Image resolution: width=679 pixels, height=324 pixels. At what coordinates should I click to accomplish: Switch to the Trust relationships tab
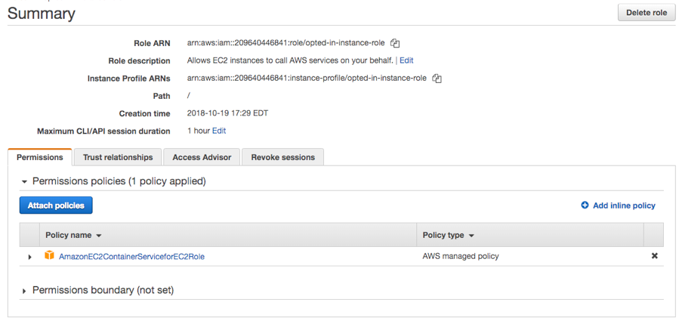tap(118, 157)
